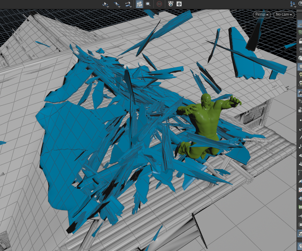Toggle the point numbers display icon
The image size is (302, 251).
300,147
